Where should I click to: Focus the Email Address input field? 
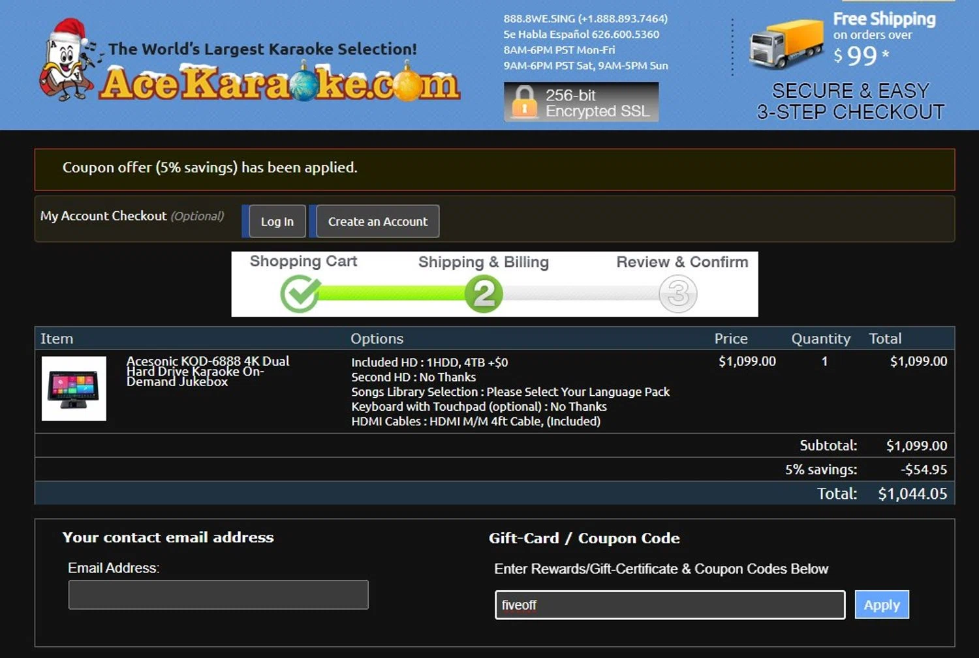coord(218,595)
